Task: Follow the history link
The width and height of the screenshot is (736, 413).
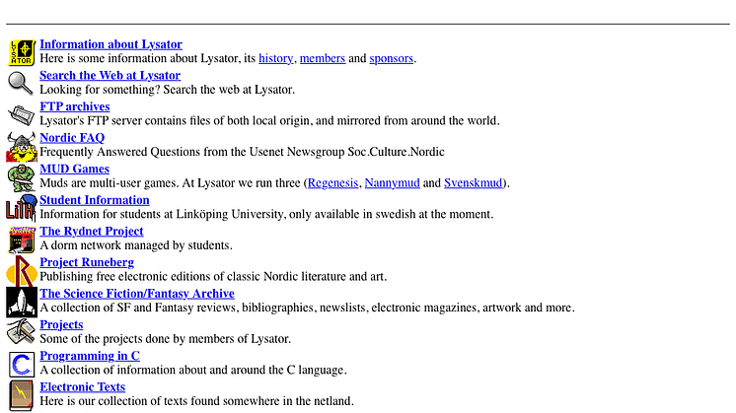Action: point(276,58)
